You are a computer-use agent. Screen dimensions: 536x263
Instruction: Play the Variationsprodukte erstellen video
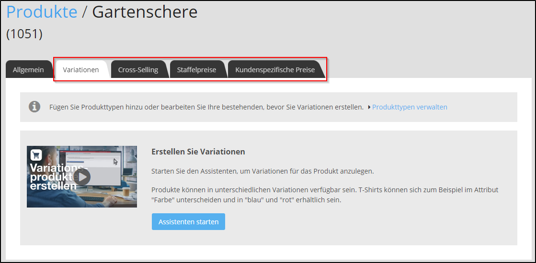click(82, 177)
